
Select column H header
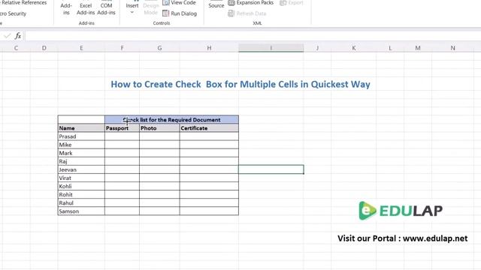click(209, 48)
